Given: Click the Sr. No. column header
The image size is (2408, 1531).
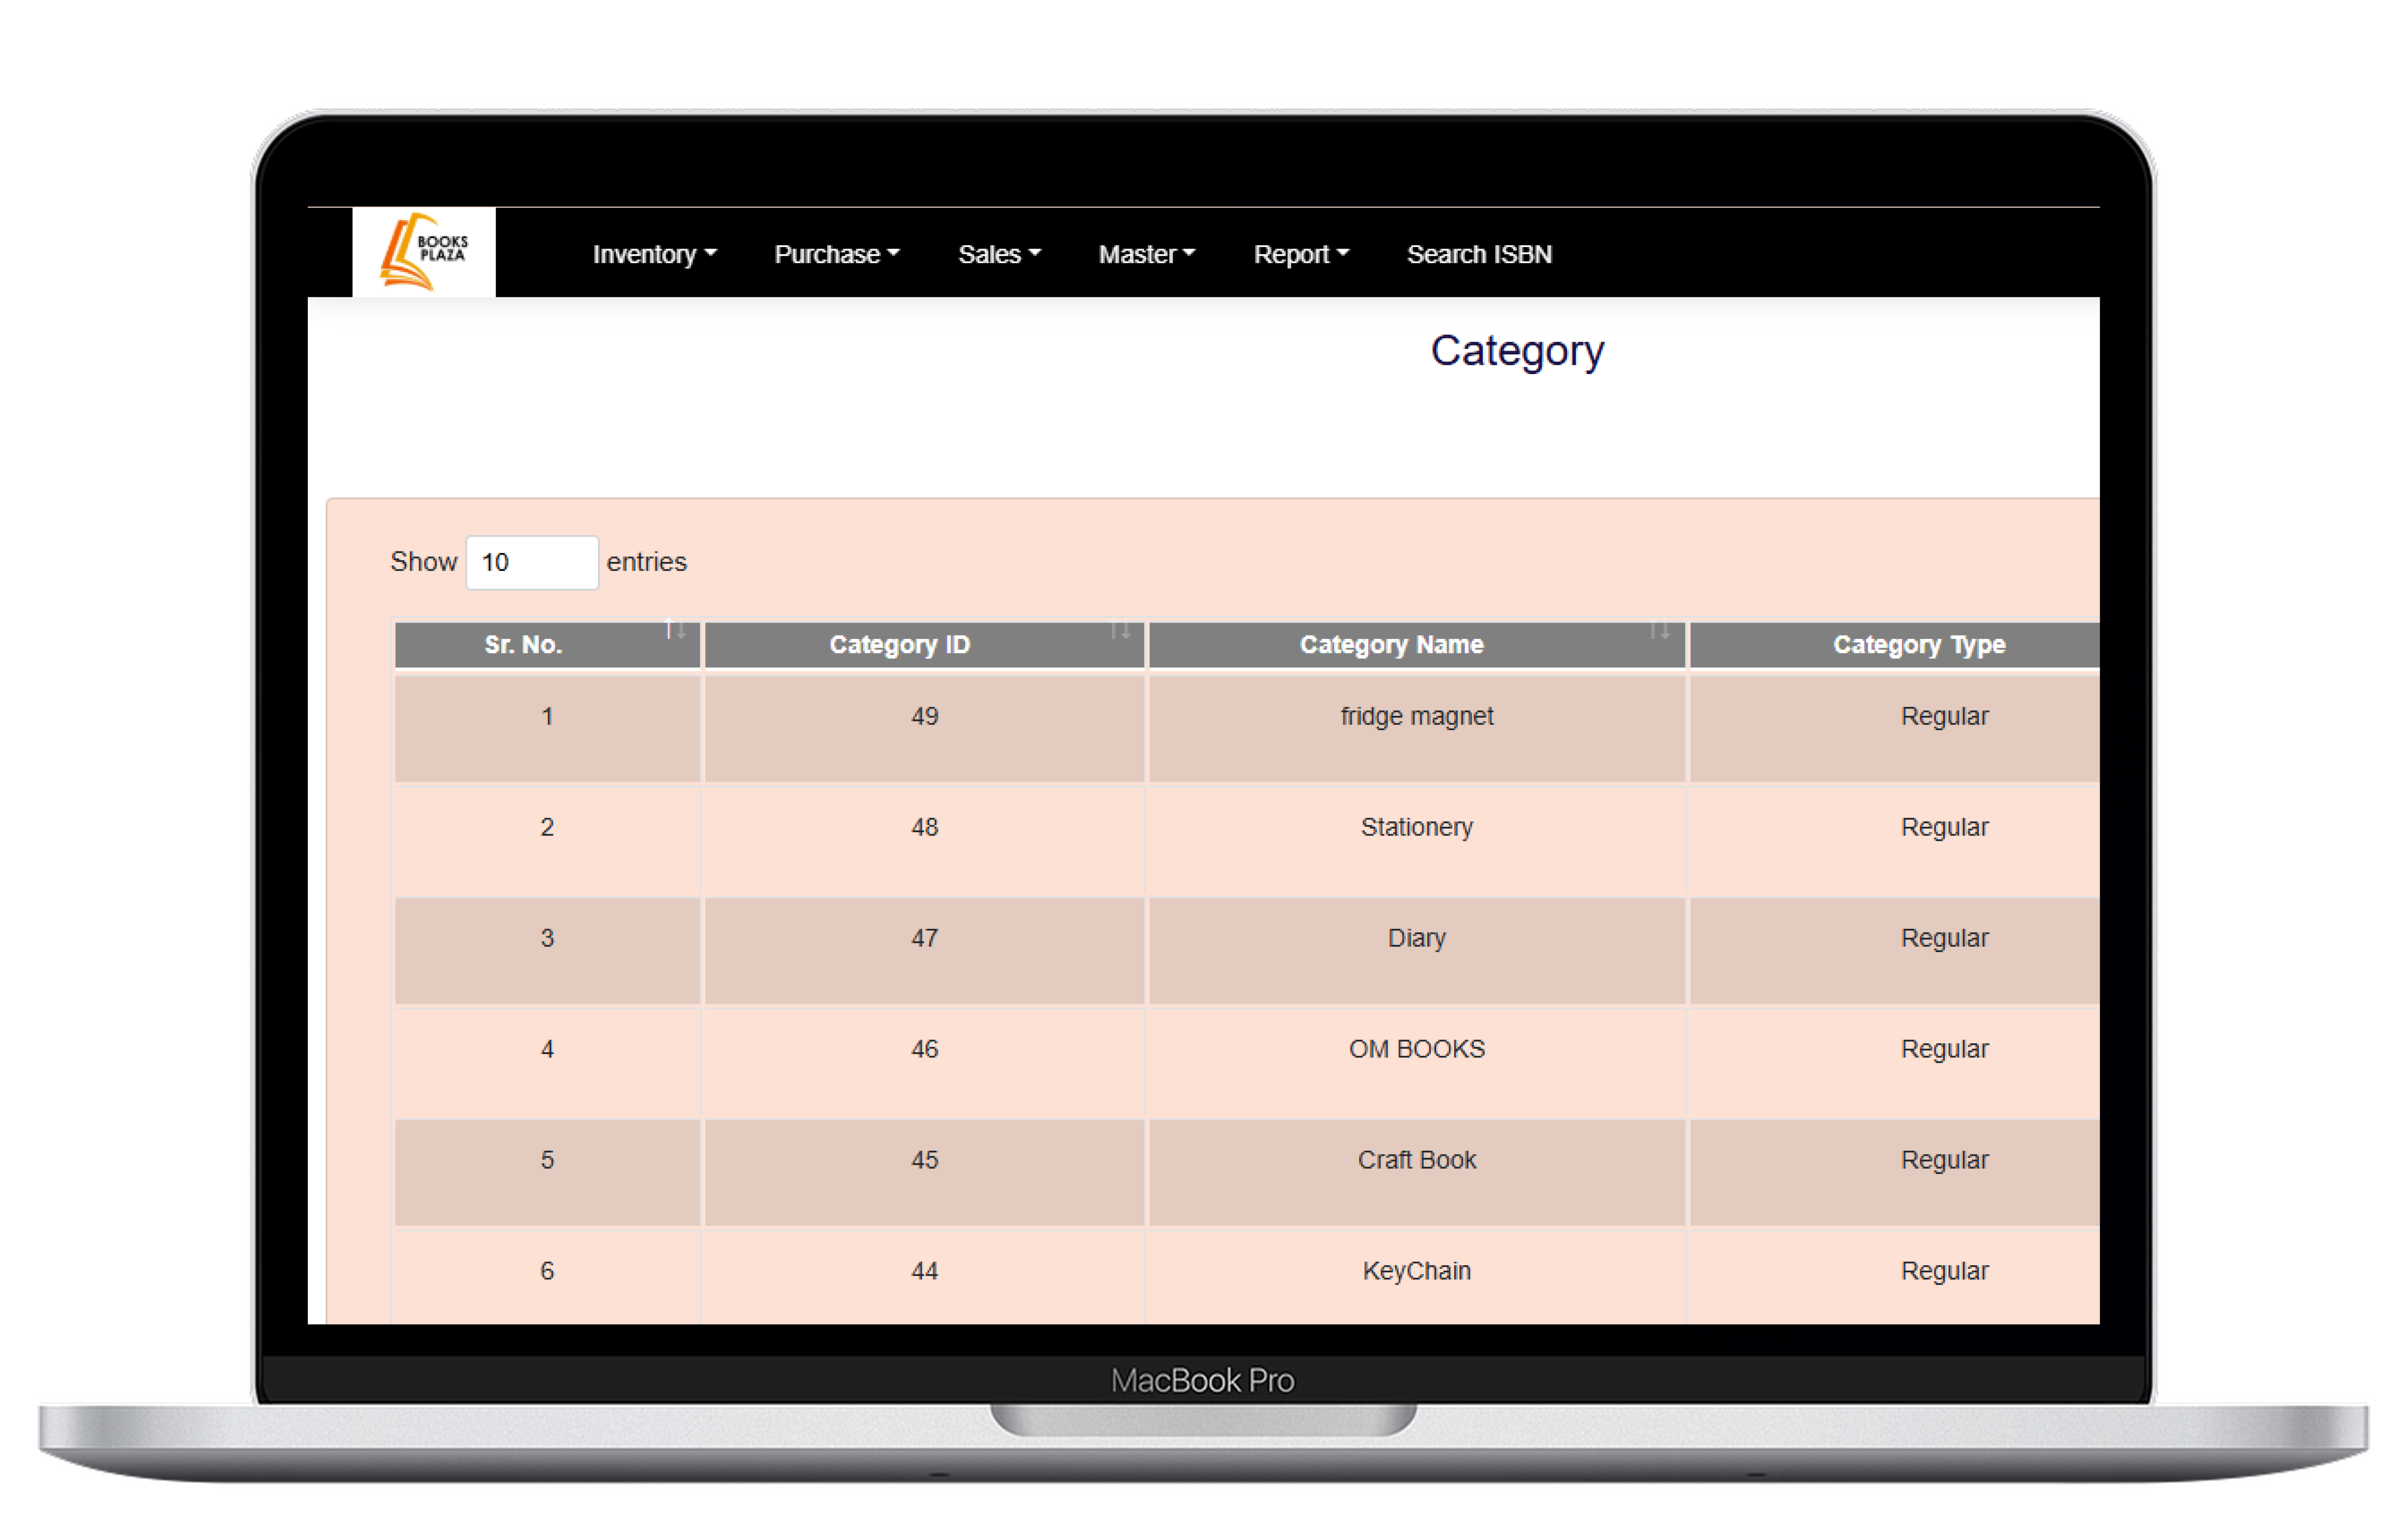Looking at the screenshot, I should 547,645.
